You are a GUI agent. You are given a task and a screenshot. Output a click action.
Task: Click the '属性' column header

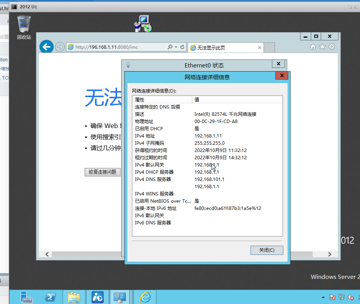pos(162,99)
